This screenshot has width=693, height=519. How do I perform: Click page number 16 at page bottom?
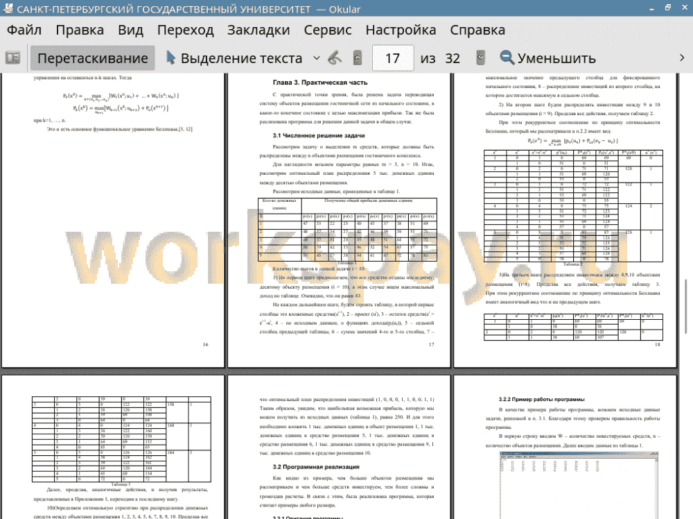[x=206, y=344]
